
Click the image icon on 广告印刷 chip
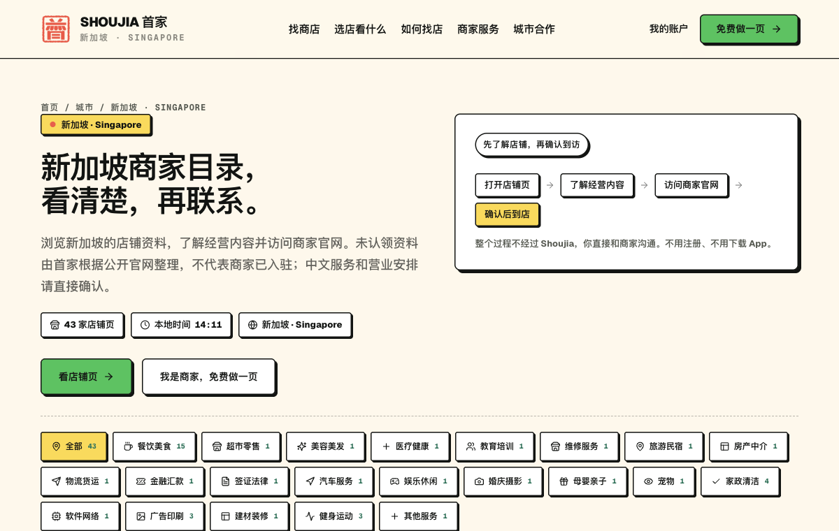coord(141,516)
